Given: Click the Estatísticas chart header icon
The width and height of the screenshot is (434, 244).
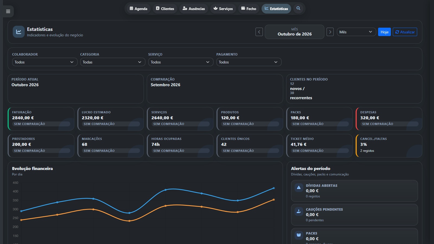Looking at the screenshot, I should (x=18, y=32).
